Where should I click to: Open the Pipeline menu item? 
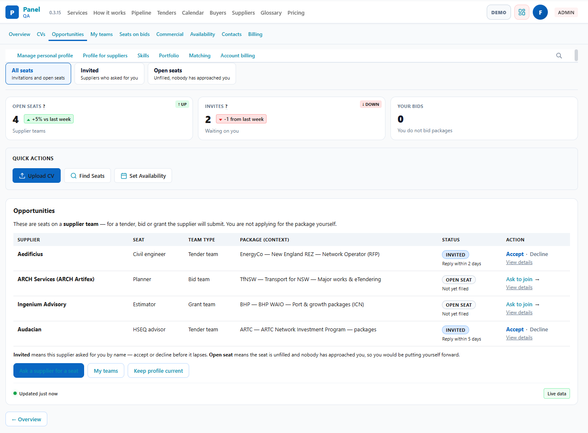coord(141,13)
